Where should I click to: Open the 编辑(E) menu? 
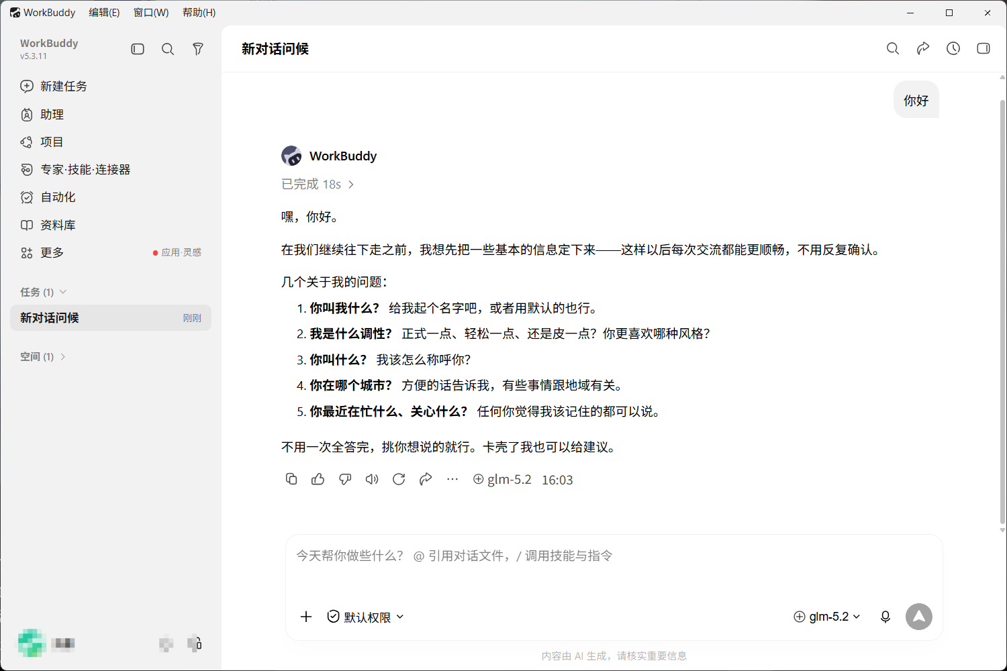[x=104, y=13]
